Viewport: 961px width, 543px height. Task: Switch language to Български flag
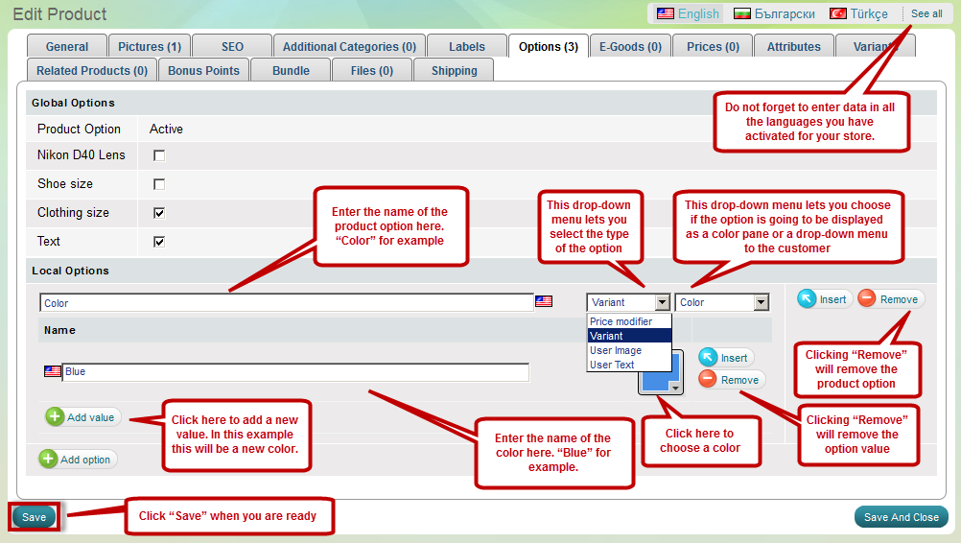741,13
